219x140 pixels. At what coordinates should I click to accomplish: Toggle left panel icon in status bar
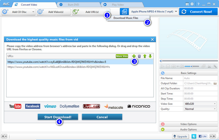coord(4,136)
